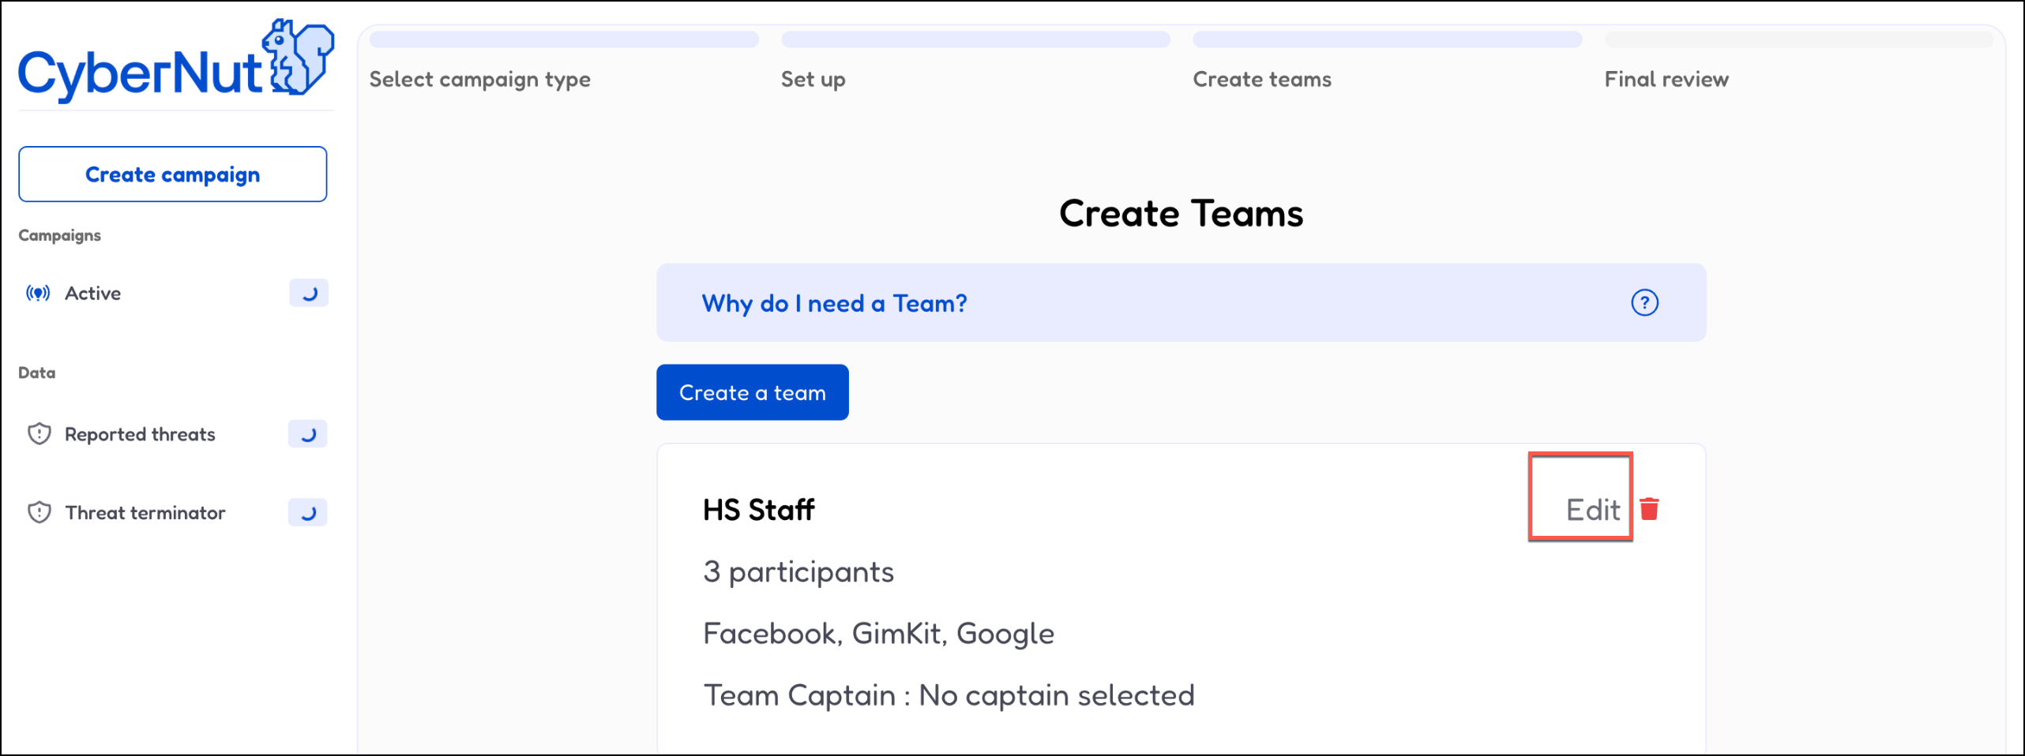Viewport: 2025px width, 756px height.
Task: Go to the Select campaign type step
Action: pyautogui.click(x=479, y=79)
